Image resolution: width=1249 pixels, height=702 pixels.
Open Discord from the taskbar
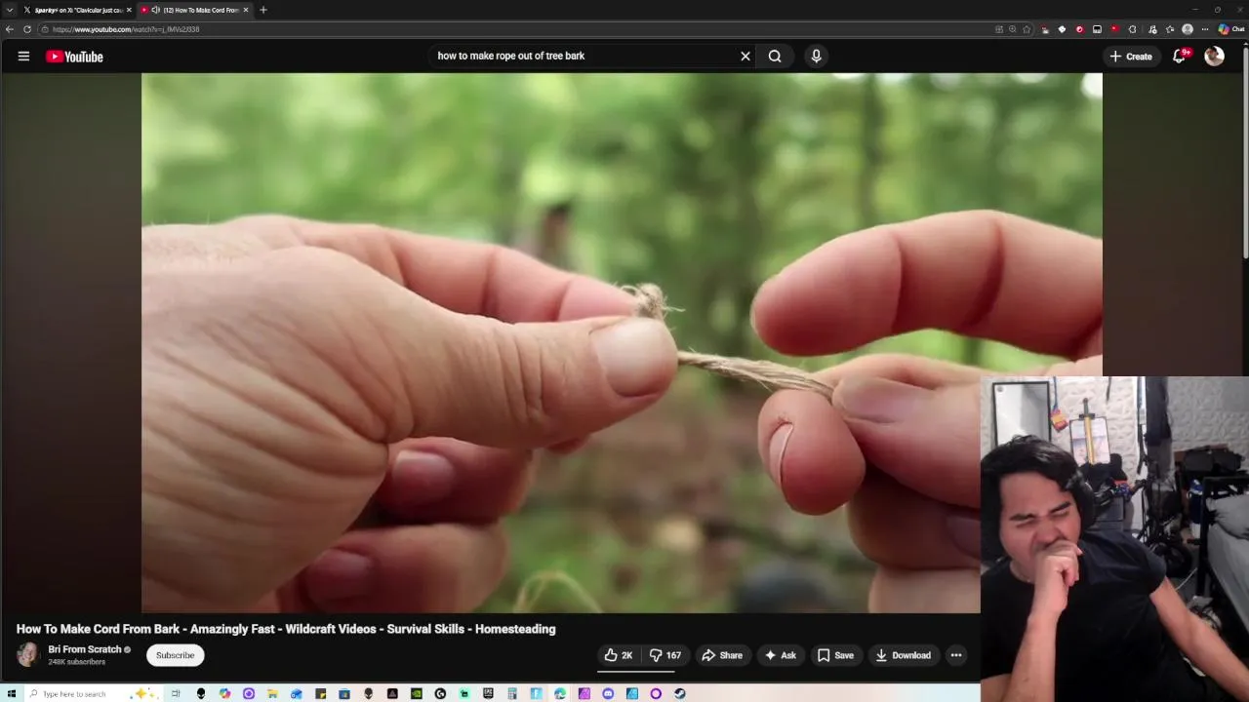point(608,693)
